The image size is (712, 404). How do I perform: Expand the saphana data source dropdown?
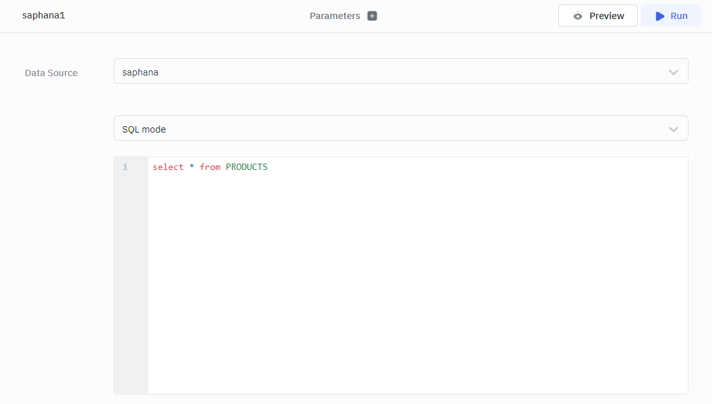(400, 72)
